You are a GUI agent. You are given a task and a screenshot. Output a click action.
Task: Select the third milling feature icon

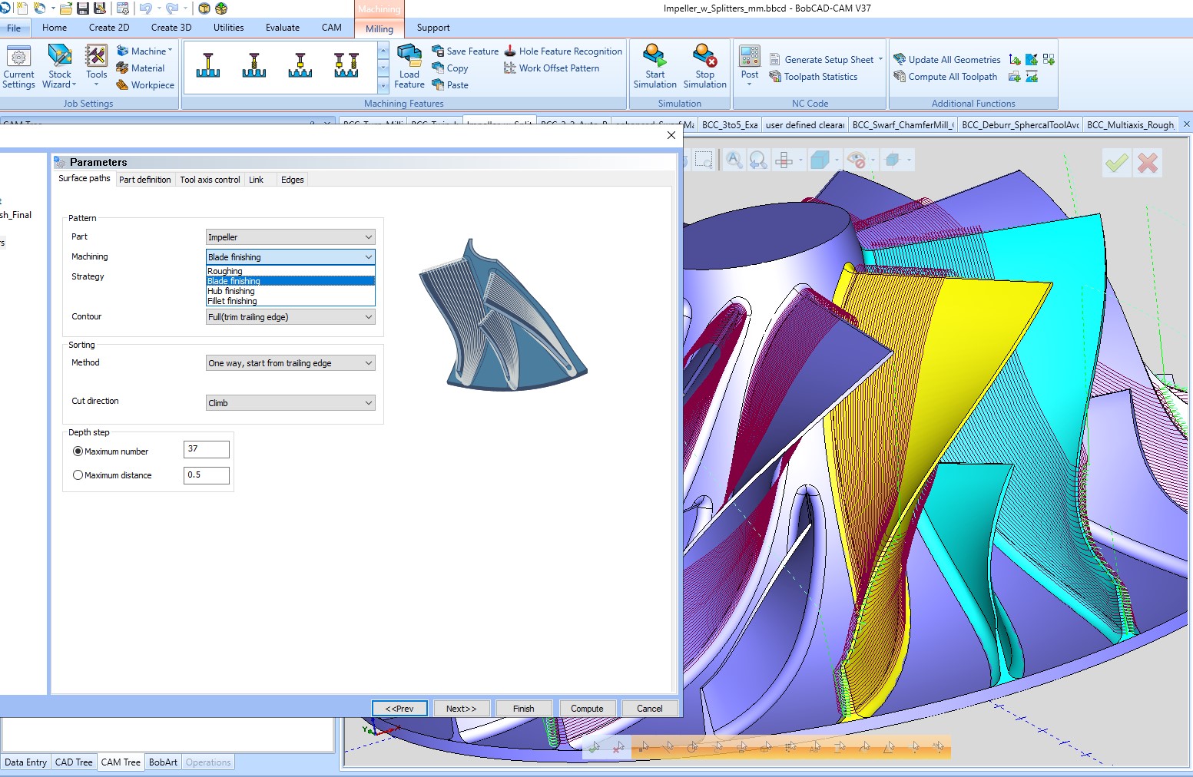[x=300, y=65]
